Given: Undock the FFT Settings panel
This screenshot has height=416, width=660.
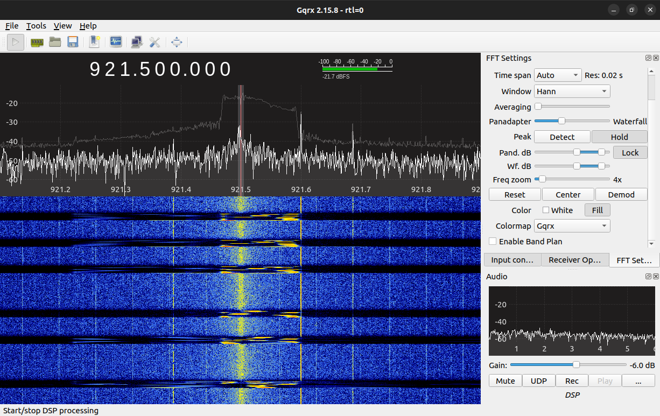Looking at the screenshot, I should click(x=649, y=58).
